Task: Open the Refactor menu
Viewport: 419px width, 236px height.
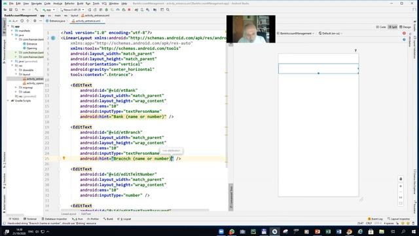Action: [x=69, y=3]
